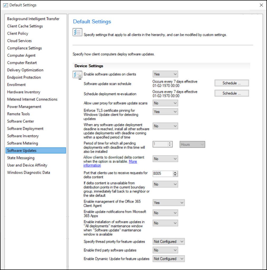Select Software Center
The height and width of the screenshot is (270, 267).
(x=21, y=121)
